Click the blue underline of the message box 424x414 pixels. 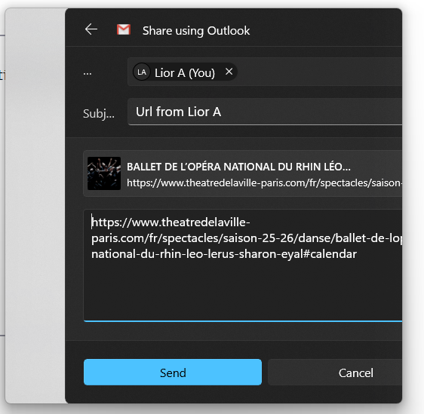pos(243,321)
